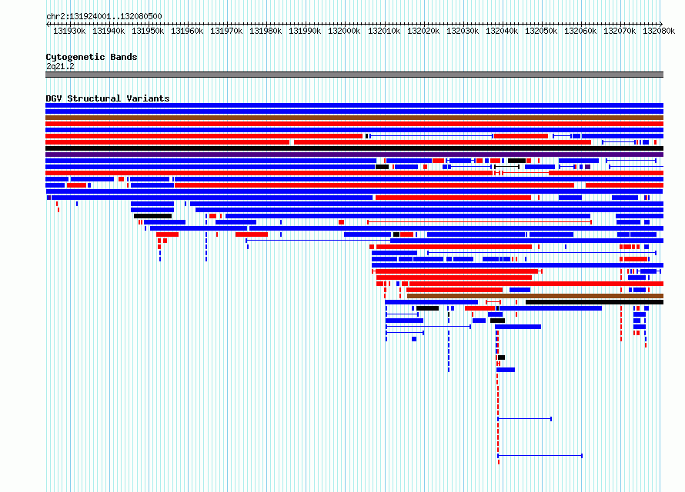Viewport: 685px width, 492px height.
Task: Open the Cytogenetic Bands track title
Action: 92,57
